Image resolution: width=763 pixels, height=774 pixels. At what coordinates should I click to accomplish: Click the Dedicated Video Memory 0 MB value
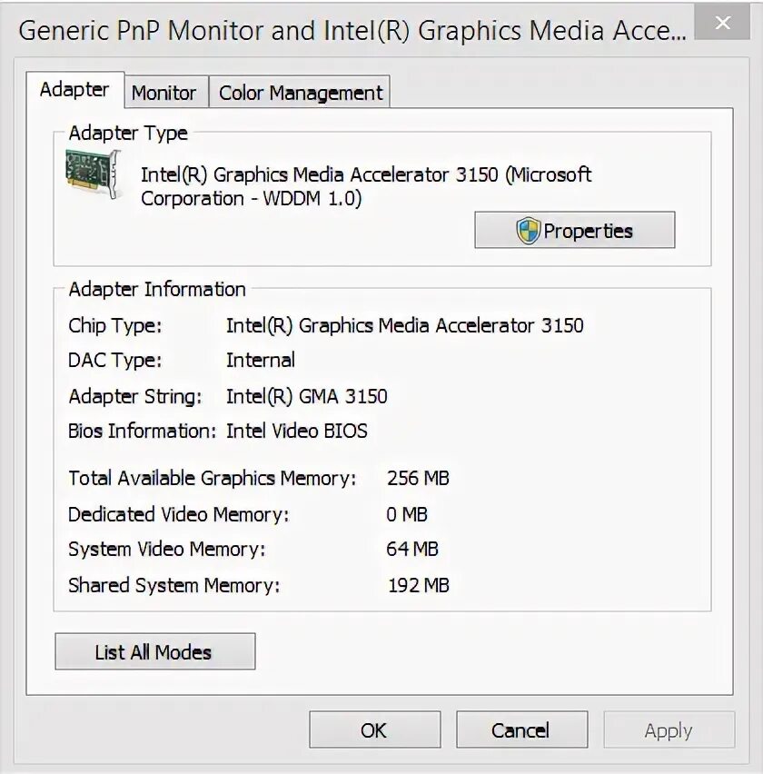pyautogui.click(x=407, y=514)
